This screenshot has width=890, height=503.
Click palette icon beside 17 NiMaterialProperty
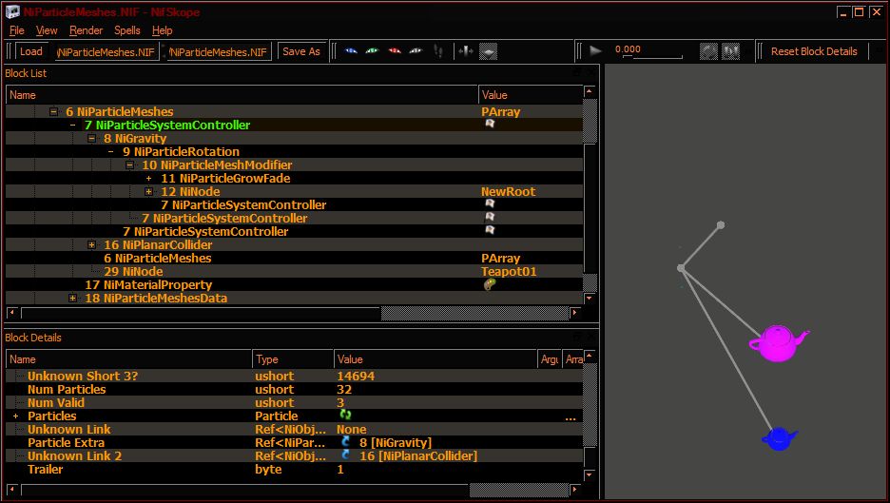point(490,284)
